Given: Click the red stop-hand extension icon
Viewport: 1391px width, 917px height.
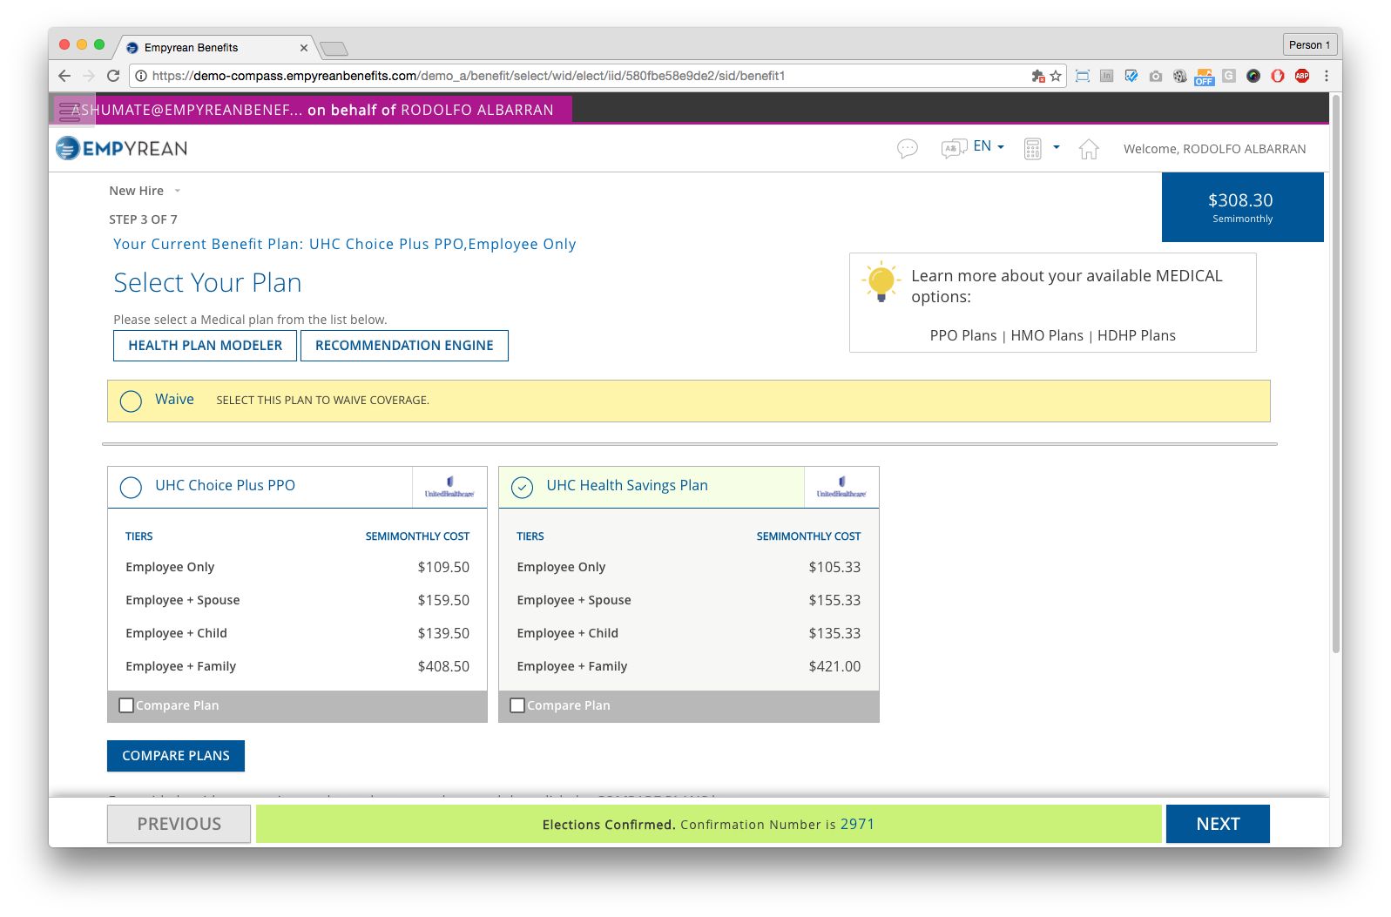Looking at the screenshot, I should 1278,76.
